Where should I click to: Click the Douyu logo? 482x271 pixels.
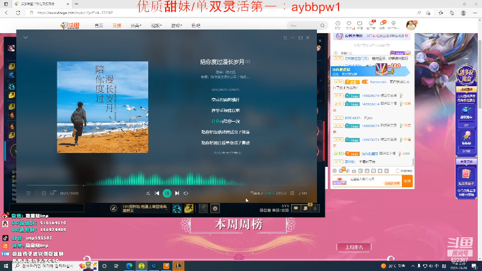[x=70, y=25]
